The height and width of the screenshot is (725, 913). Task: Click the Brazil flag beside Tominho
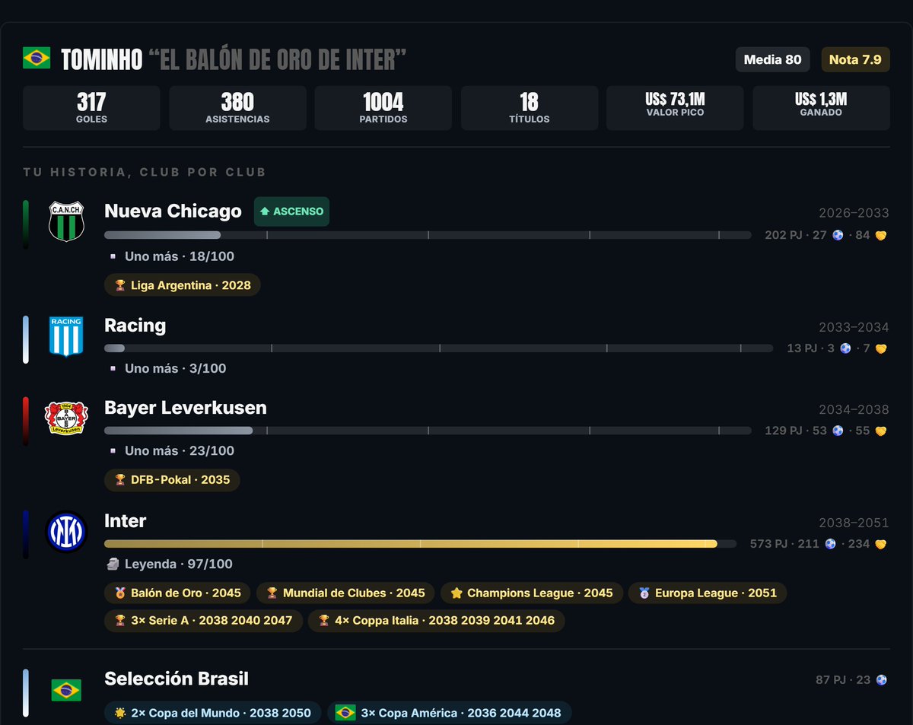(37, 59)
